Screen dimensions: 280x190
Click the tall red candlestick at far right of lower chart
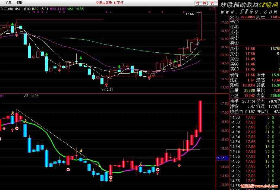coord(200,116)
